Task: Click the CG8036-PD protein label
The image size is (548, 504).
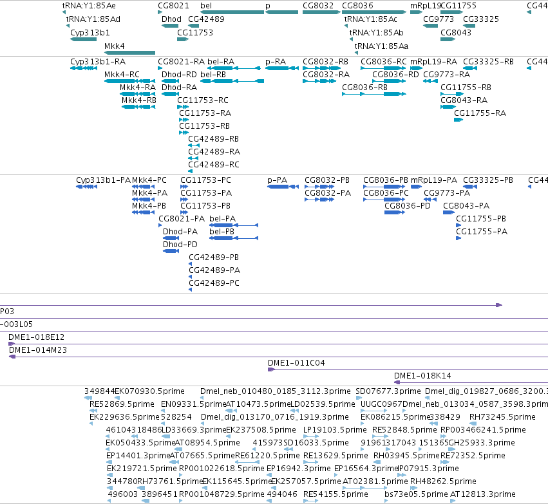Action: pos(407,206)
